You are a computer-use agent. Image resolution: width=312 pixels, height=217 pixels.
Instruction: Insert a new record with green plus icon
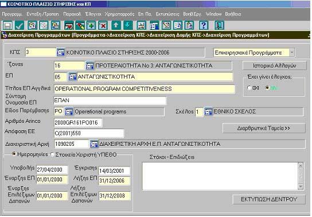pos(91,25)
